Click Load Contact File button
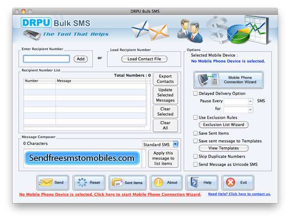The width and height of the screenshot is (290, 220). click(x=144, y=59)
